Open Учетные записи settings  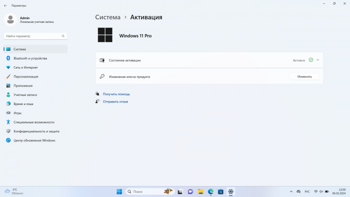click(35, 95)
